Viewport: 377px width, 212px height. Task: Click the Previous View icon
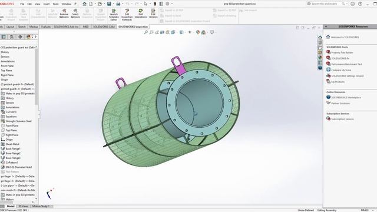pyautogui.click(x=157, y=32)
